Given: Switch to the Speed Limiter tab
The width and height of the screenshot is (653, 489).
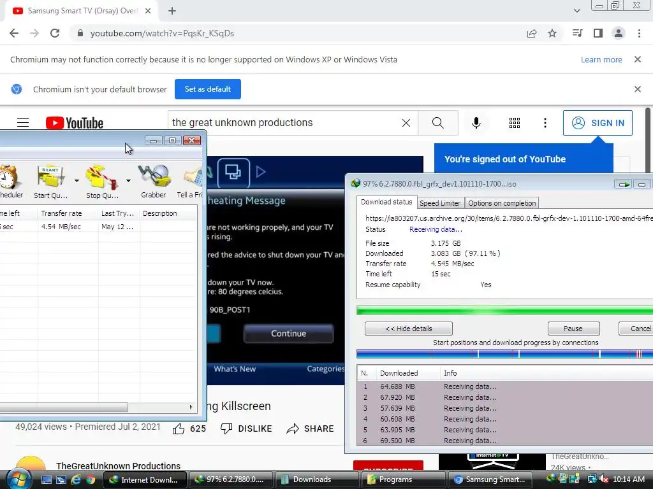Looking at the screenshot, I should pyautogui.click(x=440, y=203).
